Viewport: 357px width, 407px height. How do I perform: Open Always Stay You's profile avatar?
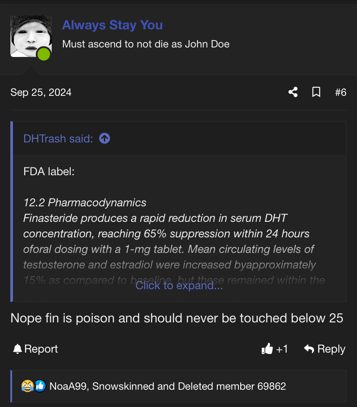click(x=31, y=36)
